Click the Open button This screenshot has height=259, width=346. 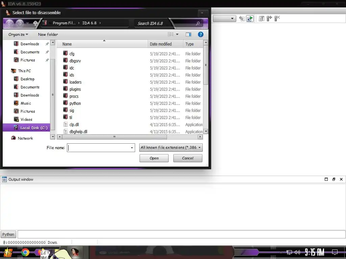click(154, 158)
